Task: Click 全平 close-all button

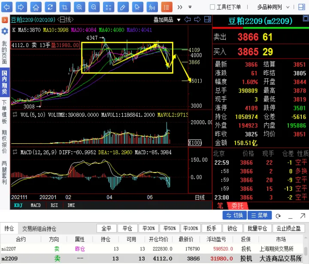Action: tap(106, 228)
